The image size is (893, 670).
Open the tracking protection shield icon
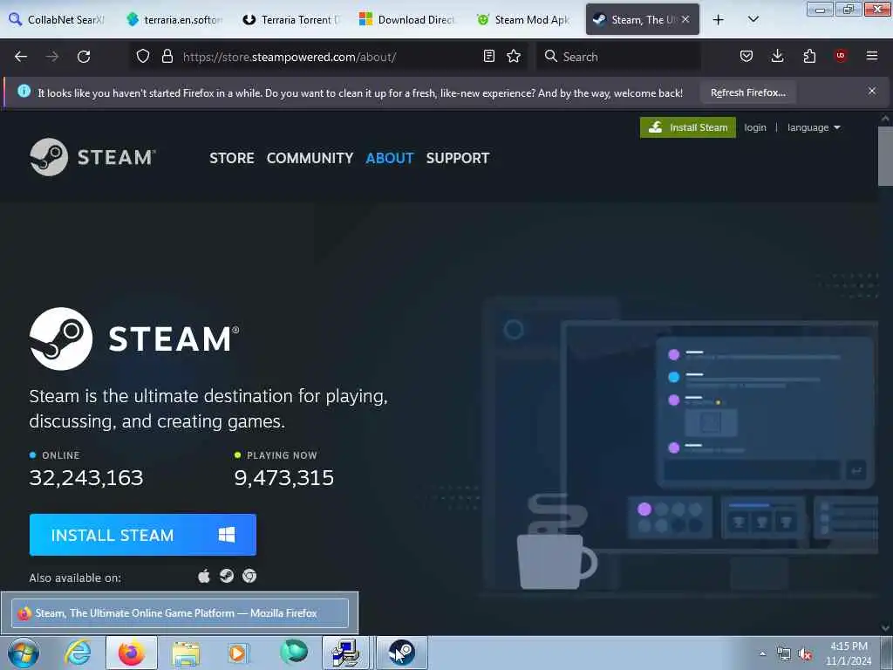(x=143, y=56)
